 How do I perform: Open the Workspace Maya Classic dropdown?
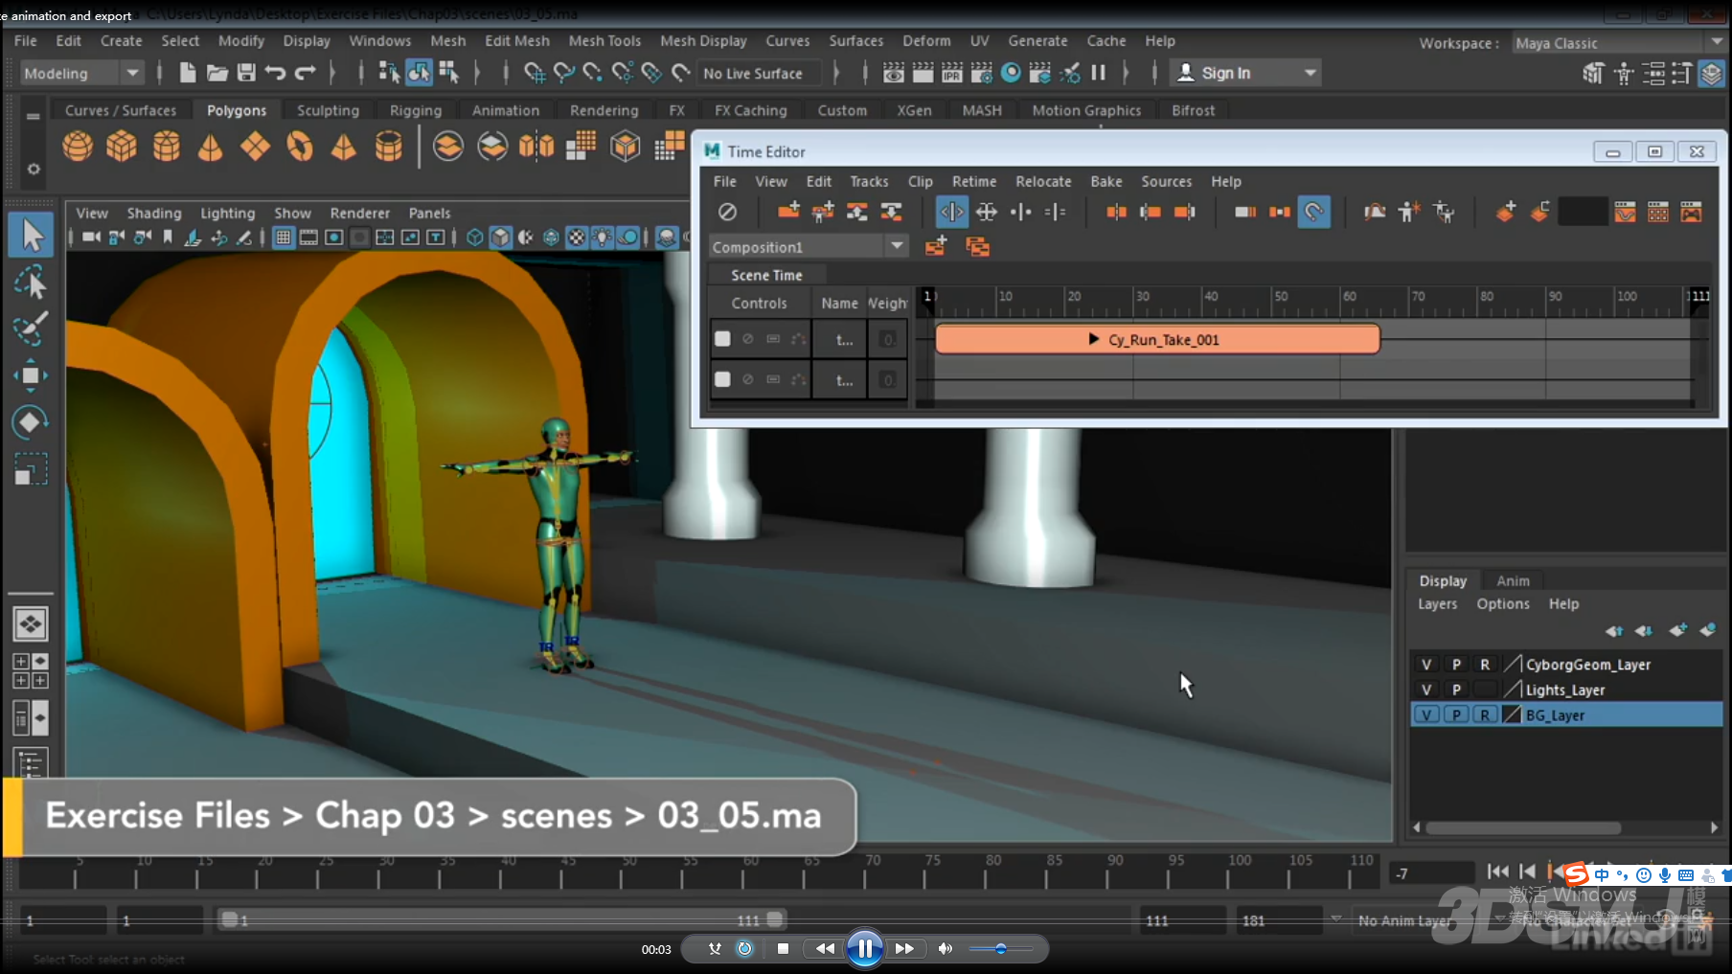[1618, 43]
